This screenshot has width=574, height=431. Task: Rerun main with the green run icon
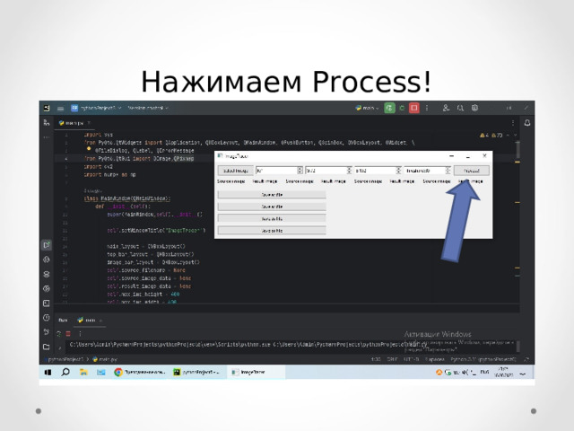[x=389, y=108]
